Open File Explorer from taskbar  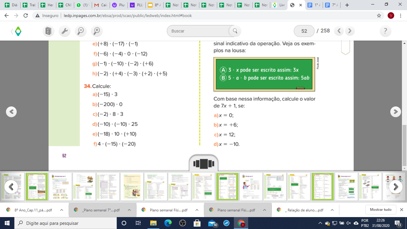coord(153,223)
